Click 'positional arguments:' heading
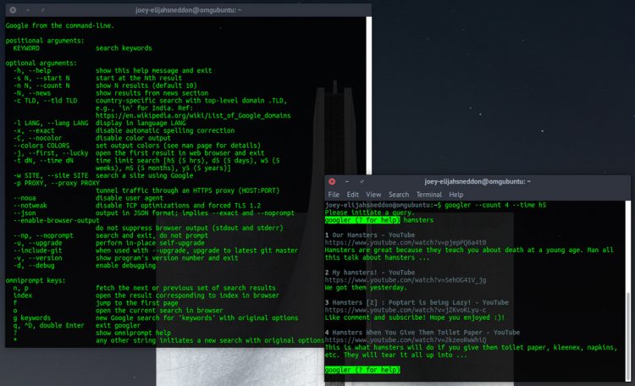Screen dimensions: 635x386 [x=45, y=41]
